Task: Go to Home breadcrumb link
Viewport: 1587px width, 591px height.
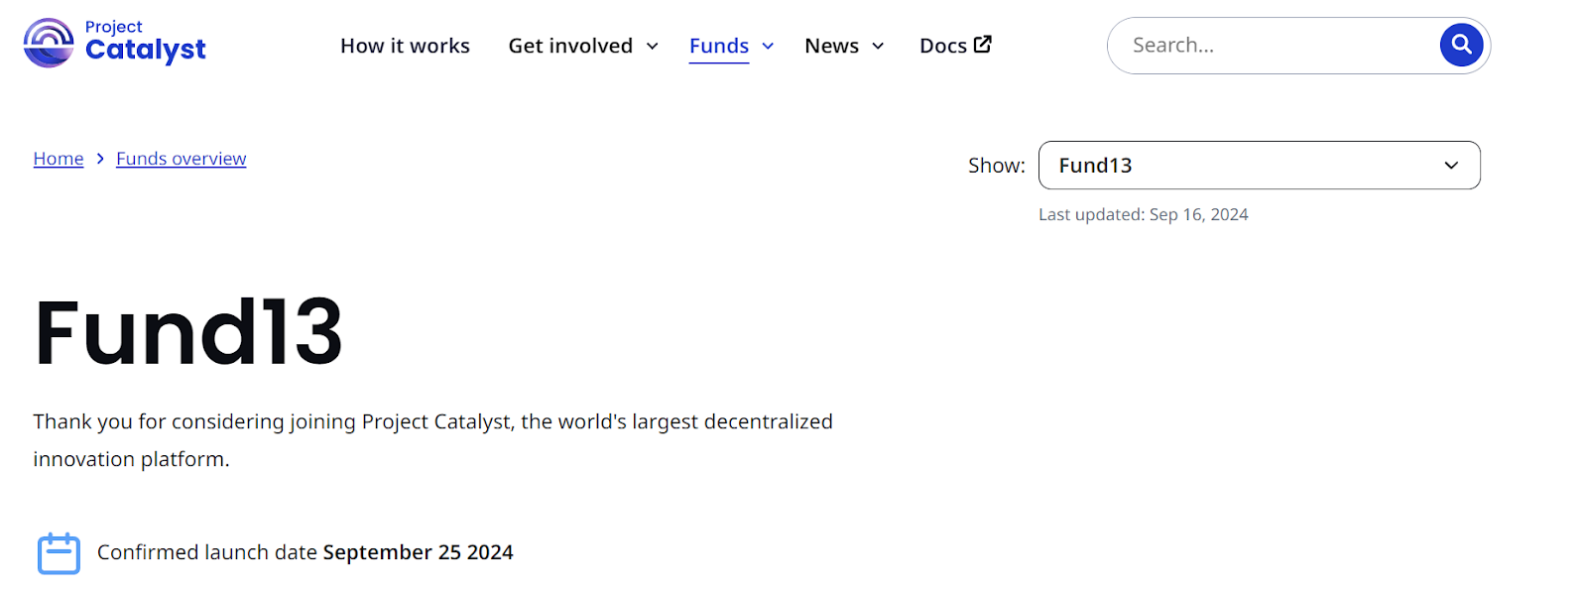Action: (x=59, y=159)
